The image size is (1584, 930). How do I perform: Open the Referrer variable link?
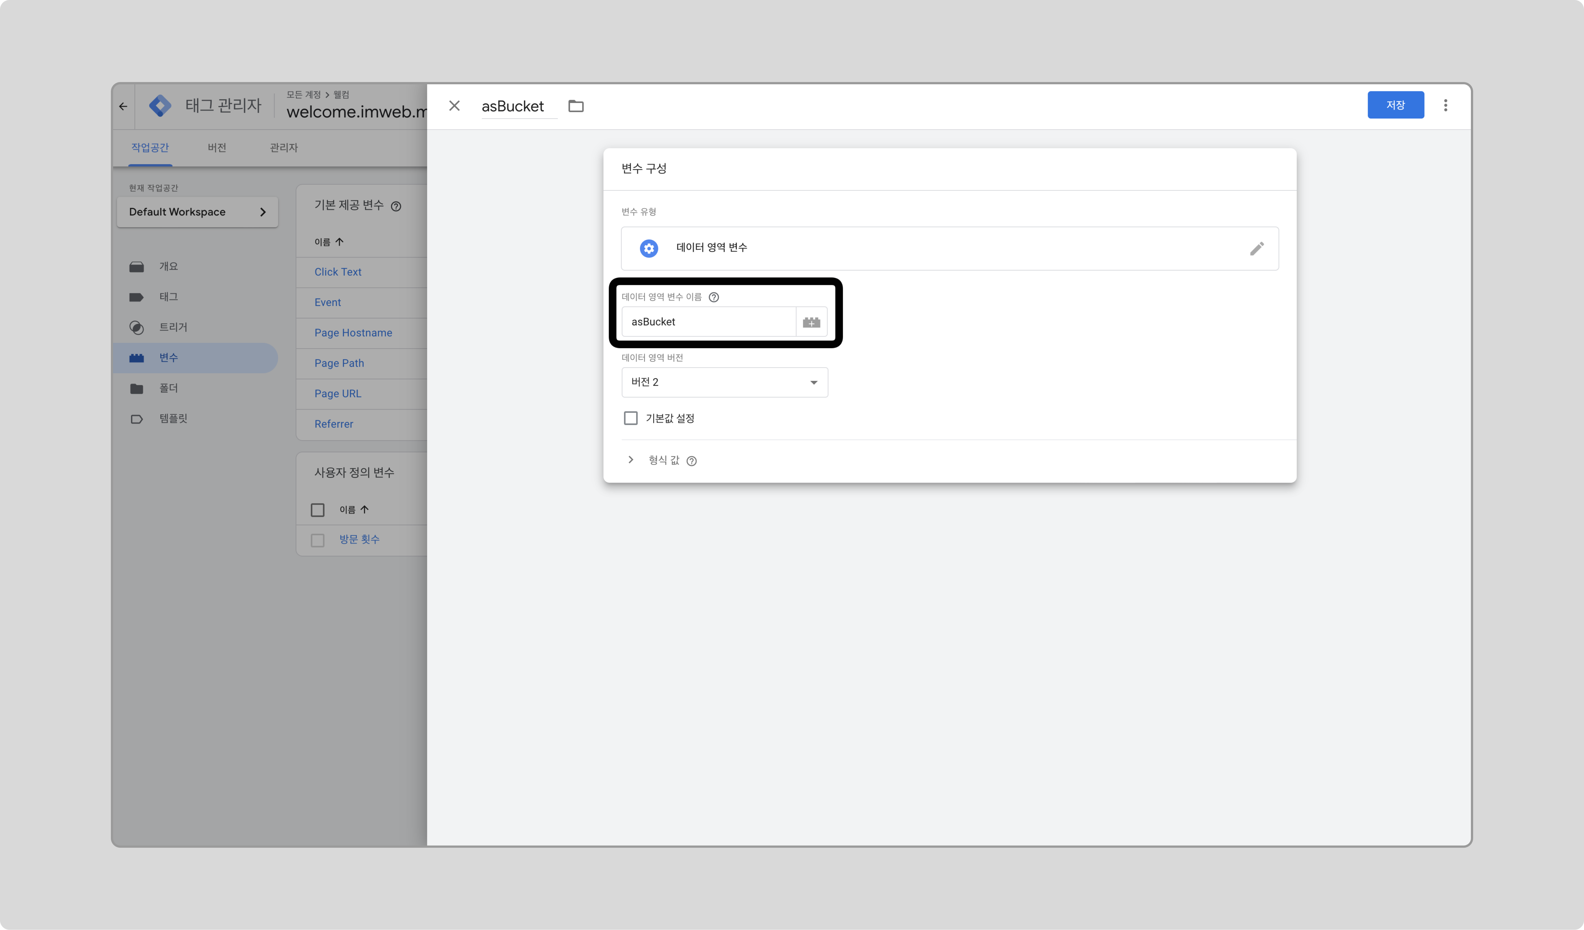334,424
